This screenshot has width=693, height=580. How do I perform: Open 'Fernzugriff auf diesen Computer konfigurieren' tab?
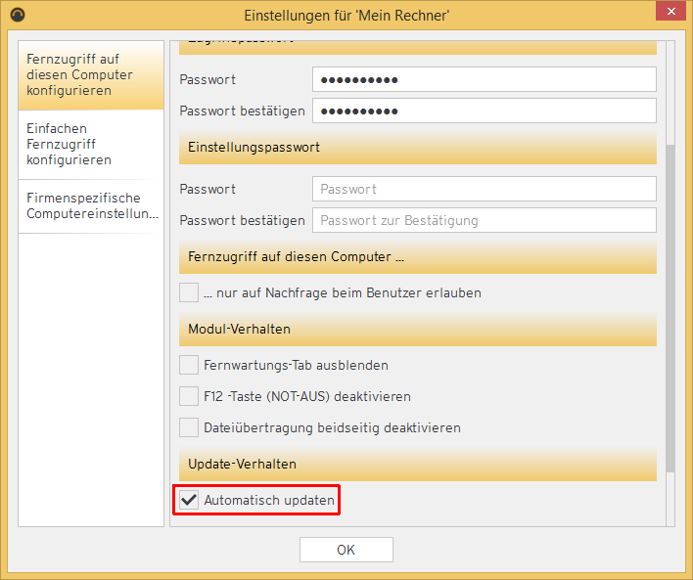point(90,75)
